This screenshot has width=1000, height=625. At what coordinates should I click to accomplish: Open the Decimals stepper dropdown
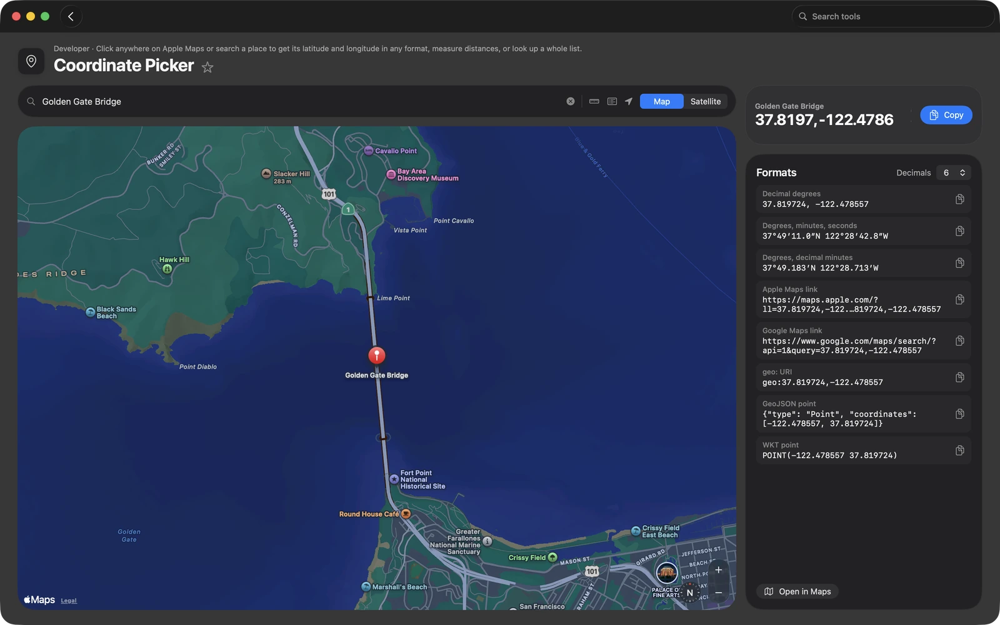(954, 172)
